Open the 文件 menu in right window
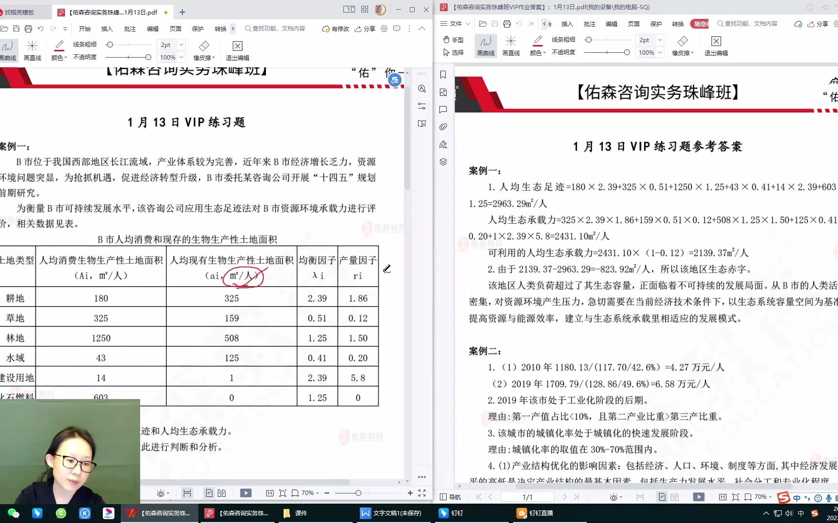Image resolution: width=838 pixels, height=523 pixels. click(455, 23)
